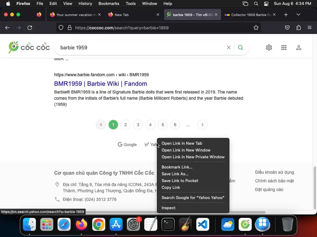Search same query on Google
Viewport: 317px width, 237px height.
tap(127, 144)
